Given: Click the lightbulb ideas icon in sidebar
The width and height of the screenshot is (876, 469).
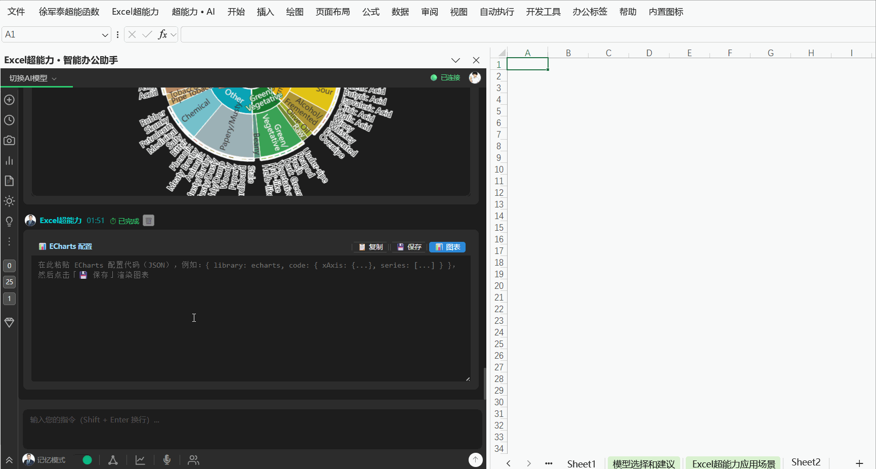Looking at the screenshot, I should point(9,221).
